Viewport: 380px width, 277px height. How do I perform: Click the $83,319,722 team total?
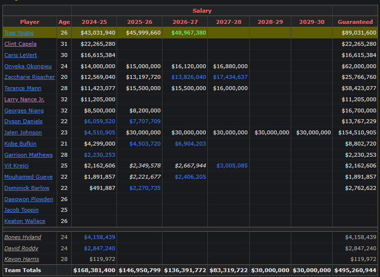pos(228,270)
